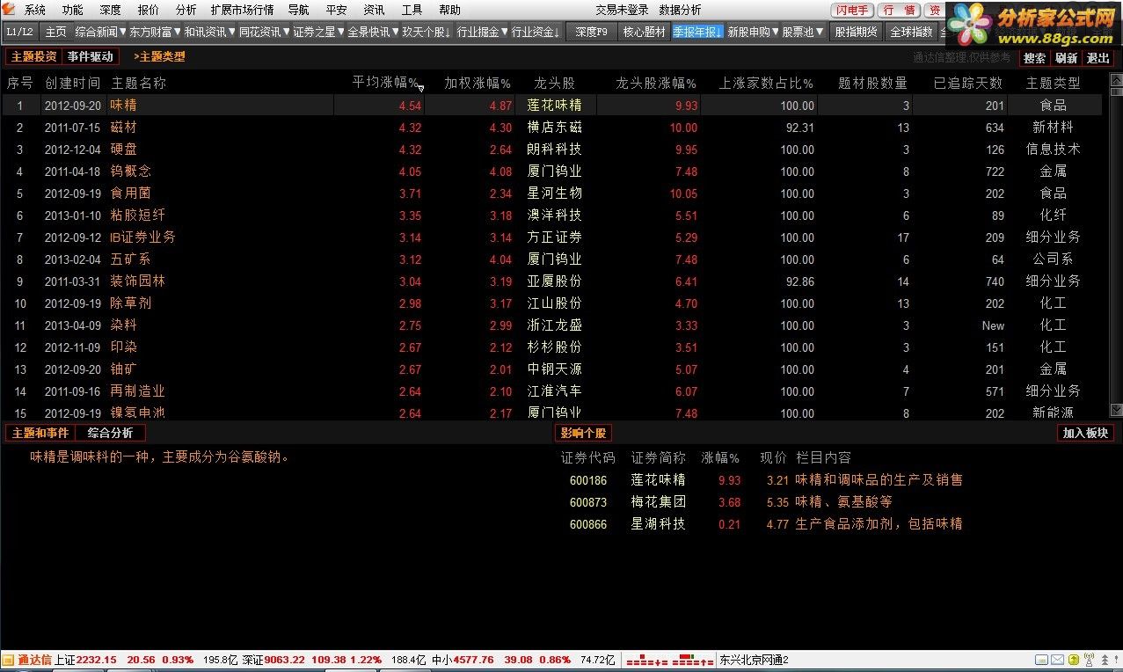Click the 加入板块 button

pos(1086,433)
